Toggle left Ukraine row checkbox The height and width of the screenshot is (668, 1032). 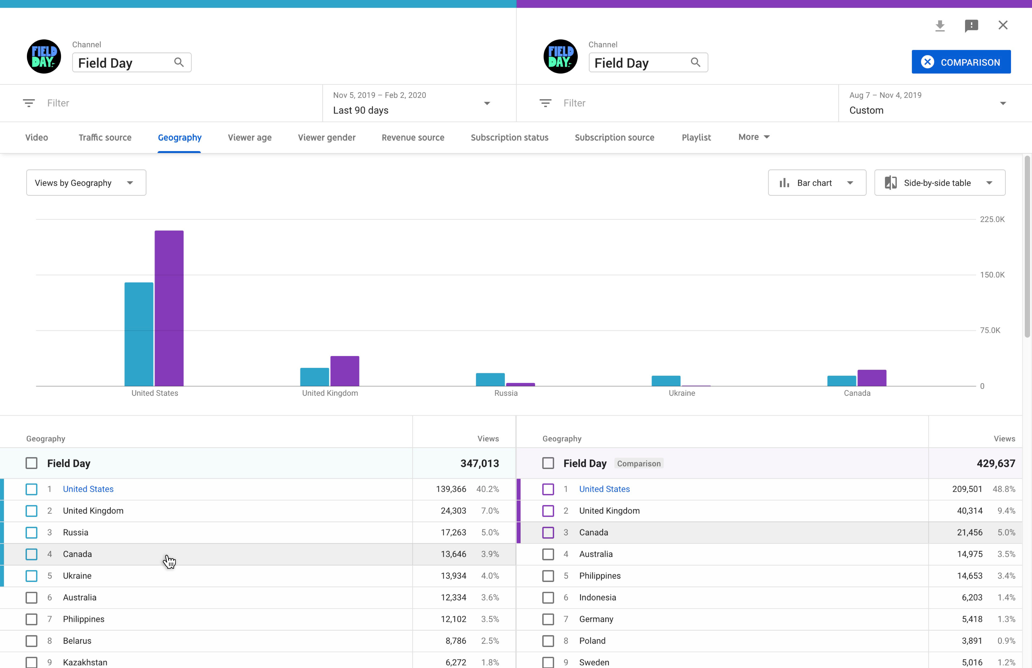(x=31, y=576)
